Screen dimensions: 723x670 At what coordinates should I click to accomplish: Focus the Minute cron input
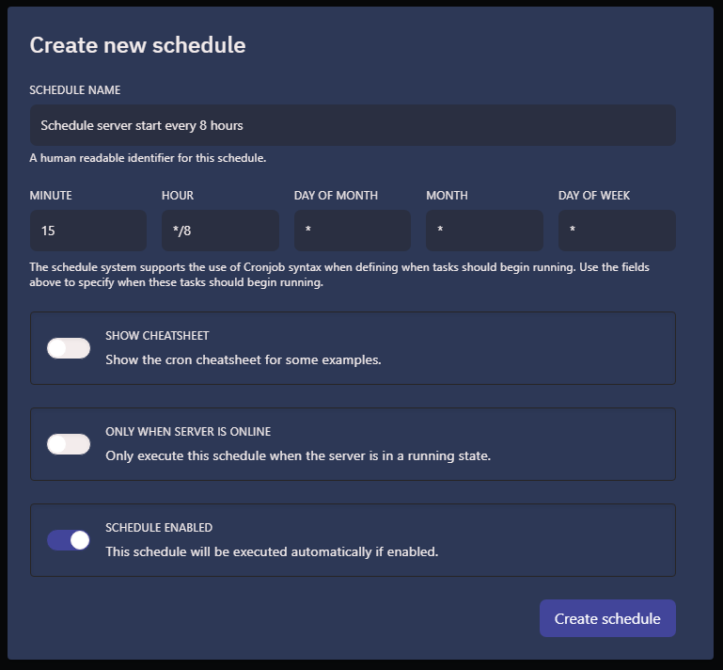coord(88,231)
